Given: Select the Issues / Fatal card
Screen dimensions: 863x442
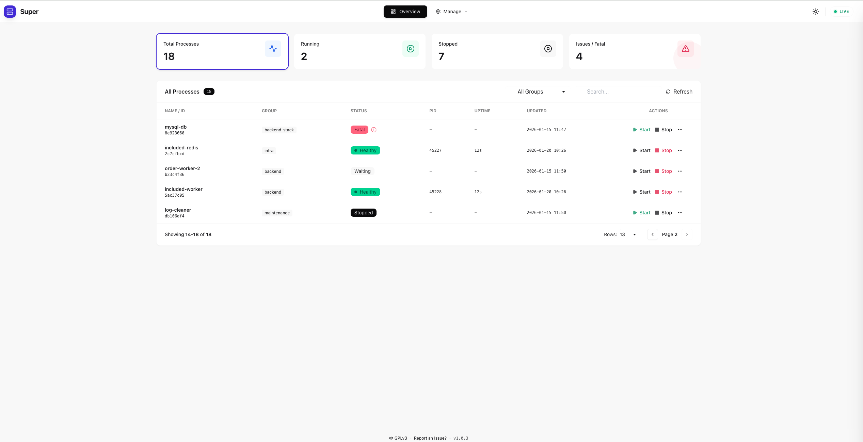Looking at the screenshot, I should click(x=635, y=51).
